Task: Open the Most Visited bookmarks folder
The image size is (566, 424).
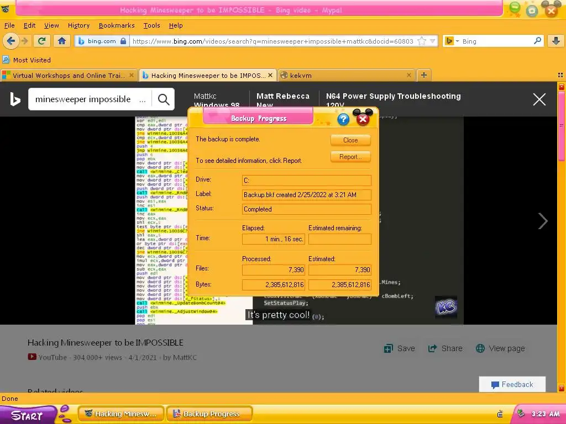Action: (x=27, y=60)
